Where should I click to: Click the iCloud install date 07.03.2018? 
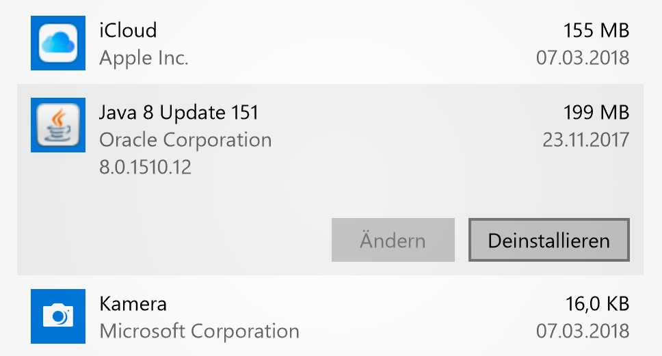click(x=582, y=58)
